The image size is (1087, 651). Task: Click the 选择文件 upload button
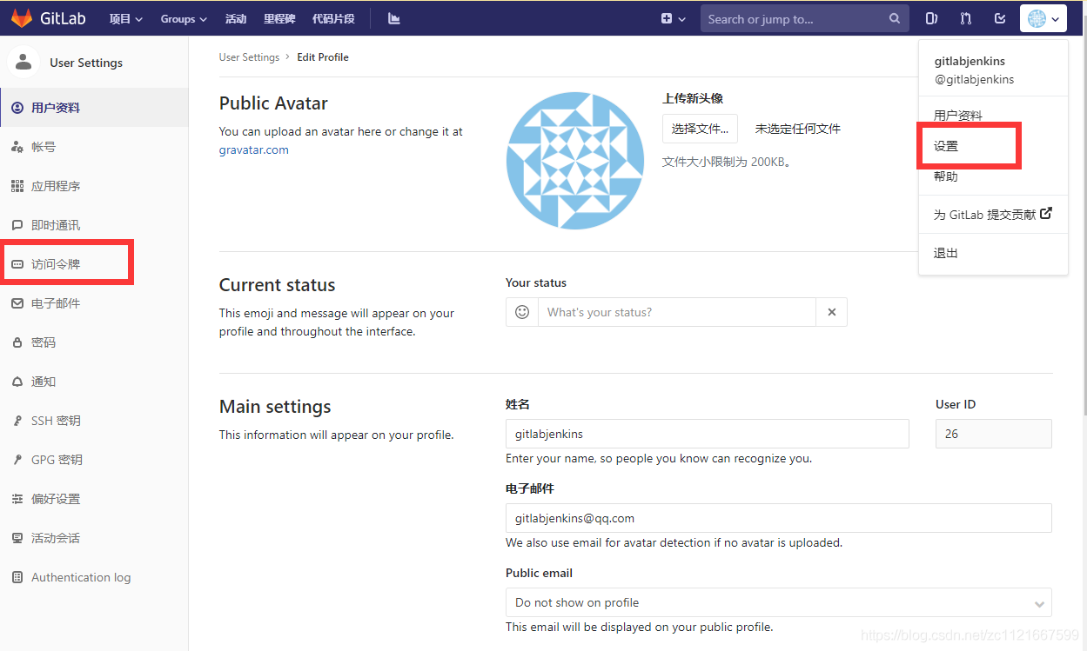(700, 129)
